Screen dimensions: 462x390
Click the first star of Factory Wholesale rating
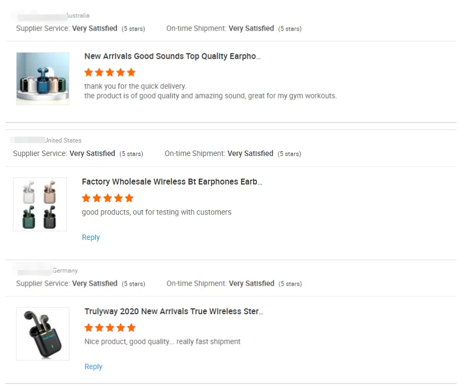coord(86,198)
